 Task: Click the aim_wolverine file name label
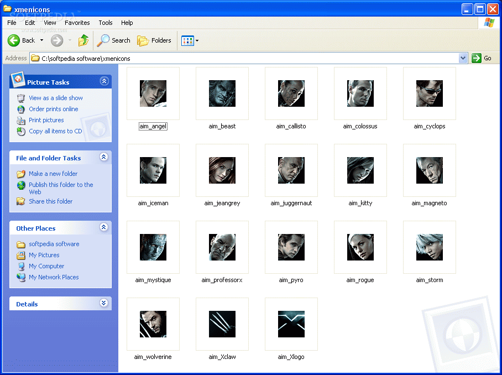click(x=153, y=357)
